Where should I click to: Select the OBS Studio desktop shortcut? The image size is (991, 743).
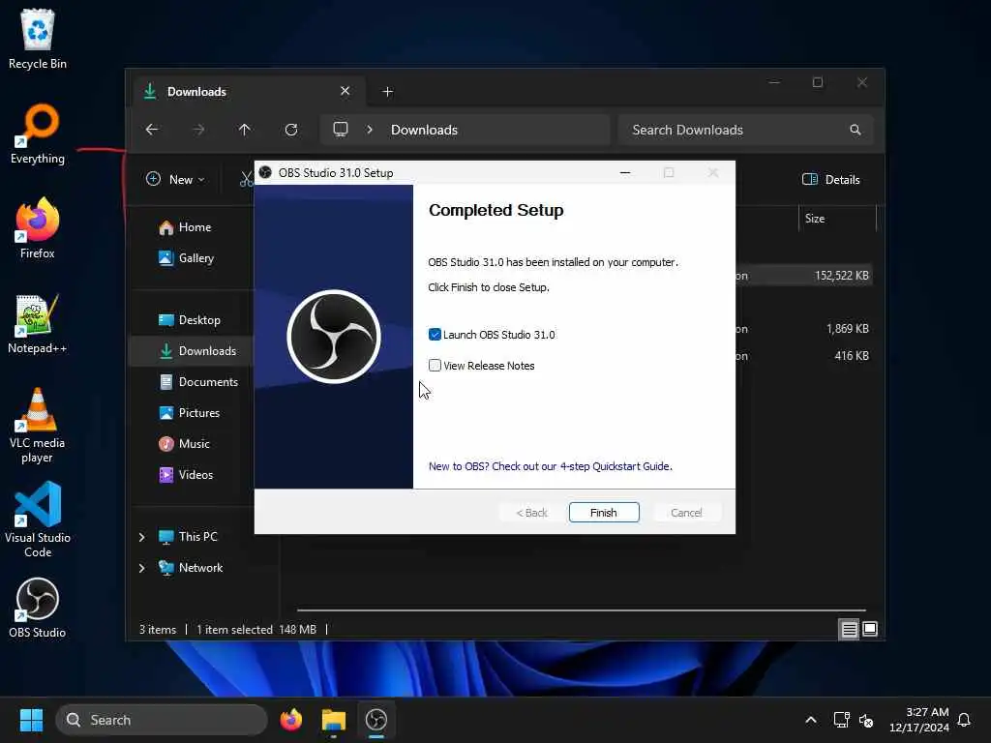(x=38, y=608)
